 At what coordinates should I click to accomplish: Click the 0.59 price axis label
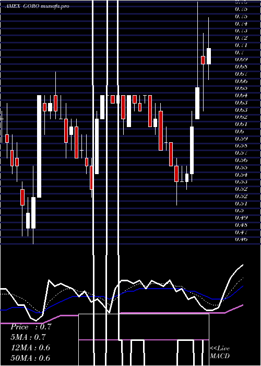[x=241, y=139]
